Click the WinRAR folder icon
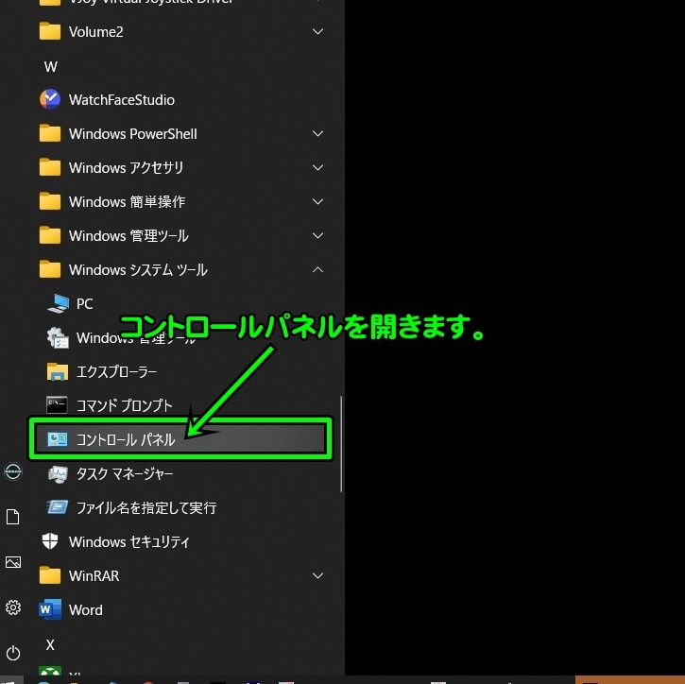The width and height of the screenshot is (685, 684). point(50,575)
